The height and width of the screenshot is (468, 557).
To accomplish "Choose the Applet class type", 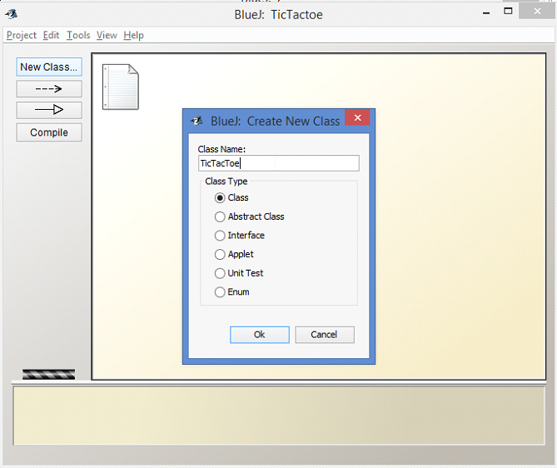I will [220, 254].
